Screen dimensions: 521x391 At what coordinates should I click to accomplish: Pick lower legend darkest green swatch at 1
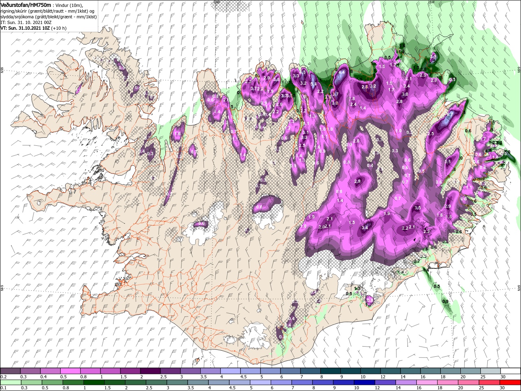94,382
